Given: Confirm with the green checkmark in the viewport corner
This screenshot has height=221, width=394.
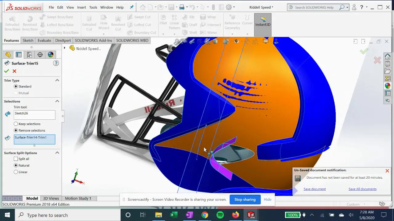Looking at the screenshot, I should click(364, 51).
